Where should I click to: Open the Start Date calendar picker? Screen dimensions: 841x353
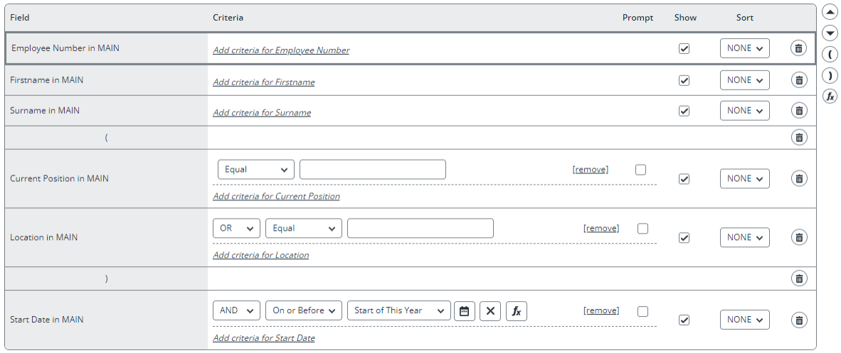click(465, 310)
